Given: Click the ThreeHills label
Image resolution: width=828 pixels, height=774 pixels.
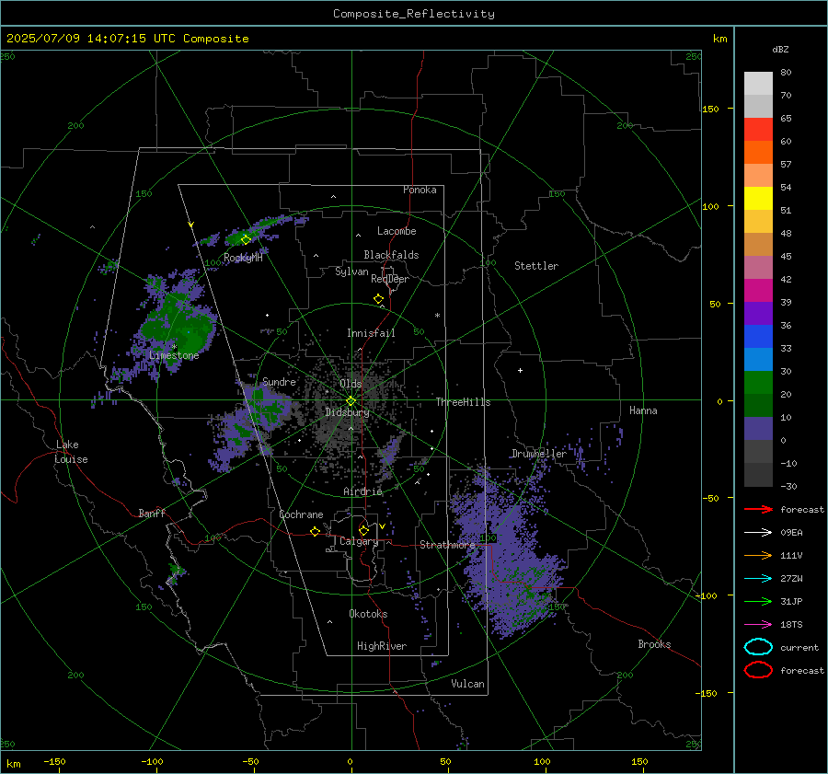Looking at the screenshot, I should (463, 402).
